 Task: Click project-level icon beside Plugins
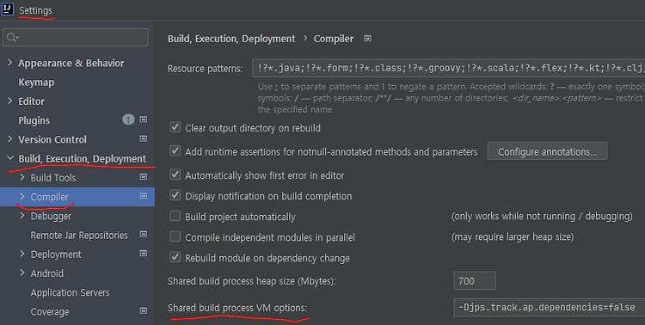tap(144, 120)
